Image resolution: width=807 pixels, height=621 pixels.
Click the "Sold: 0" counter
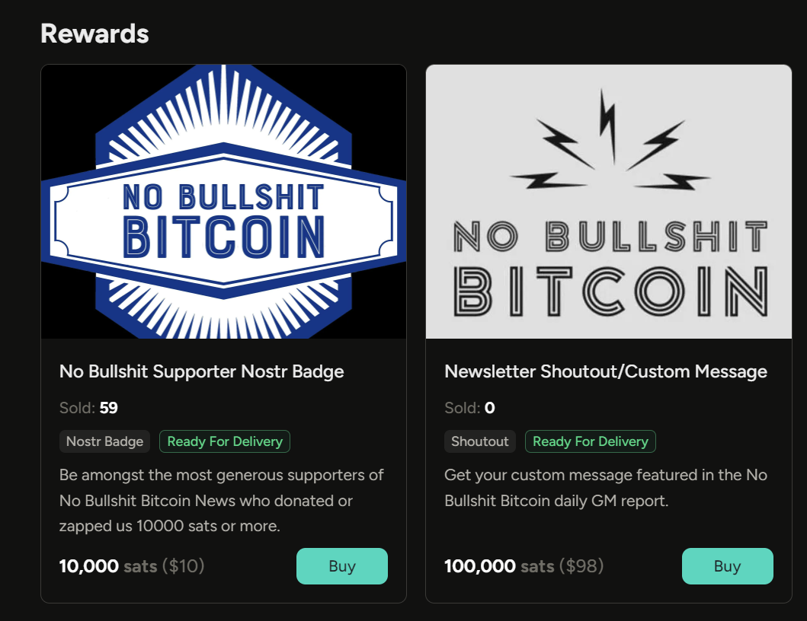point(469,408)
